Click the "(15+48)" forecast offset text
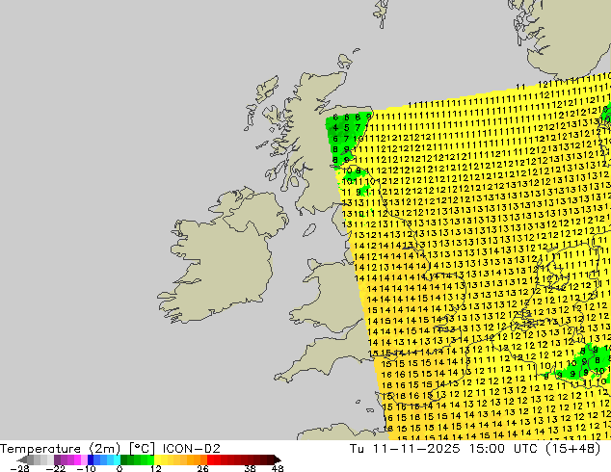Screen dimensions: 611x472 click(571, 449)
